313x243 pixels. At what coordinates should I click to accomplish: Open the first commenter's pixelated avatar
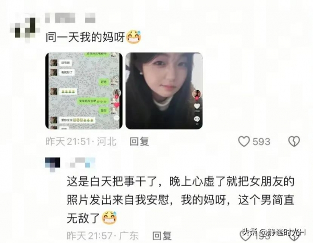click(26, 28)
